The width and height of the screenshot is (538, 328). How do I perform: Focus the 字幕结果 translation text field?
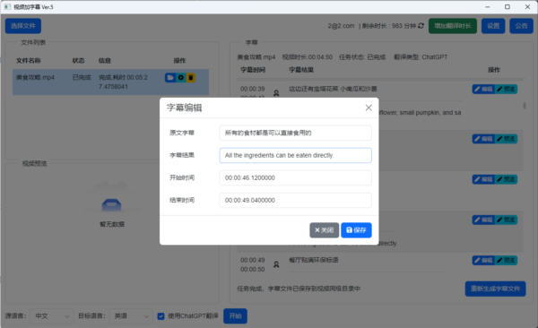(x=295, y=155)
